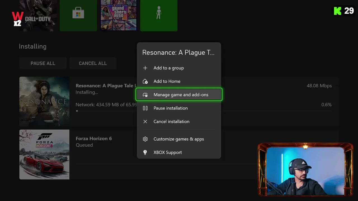Select Pause installation in the menu

[x=179, y=108]
